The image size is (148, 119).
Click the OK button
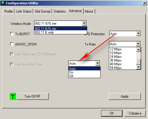112,113
